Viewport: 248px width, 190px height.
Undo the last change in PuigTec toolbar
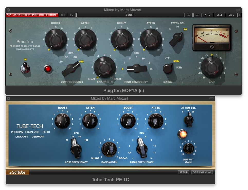click(x=63, y=15)
